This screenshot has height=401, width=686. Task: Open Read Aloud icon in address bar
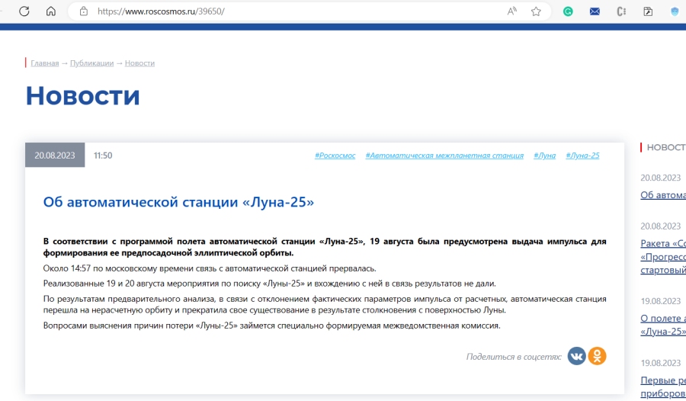coord(512,11)
